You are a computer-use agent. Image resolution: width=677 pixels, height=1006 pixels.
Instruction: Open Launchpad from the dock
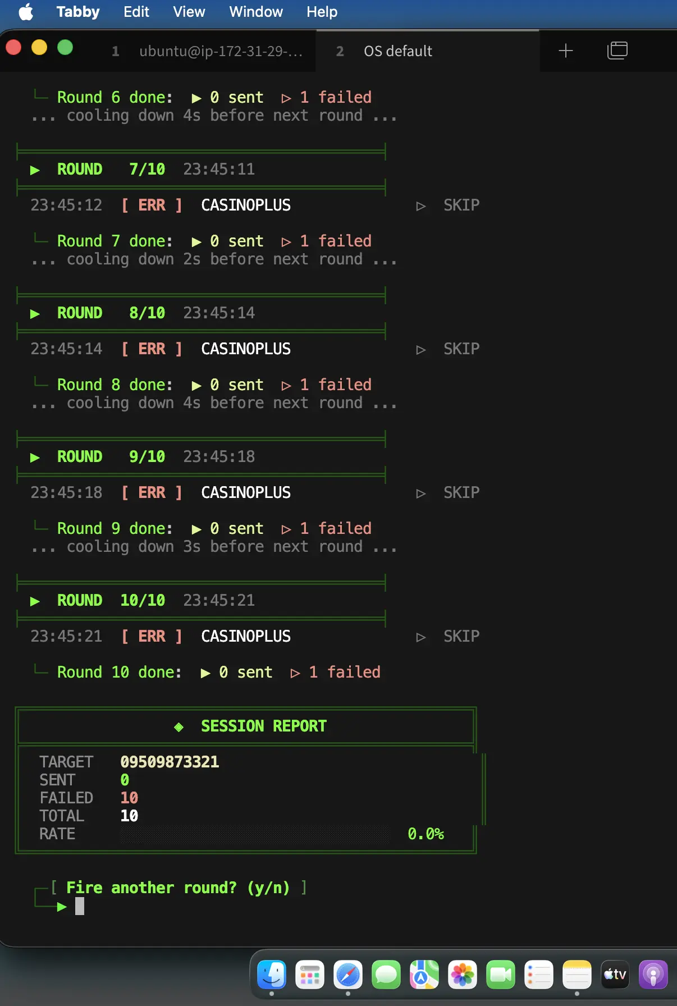coord(310,975)
